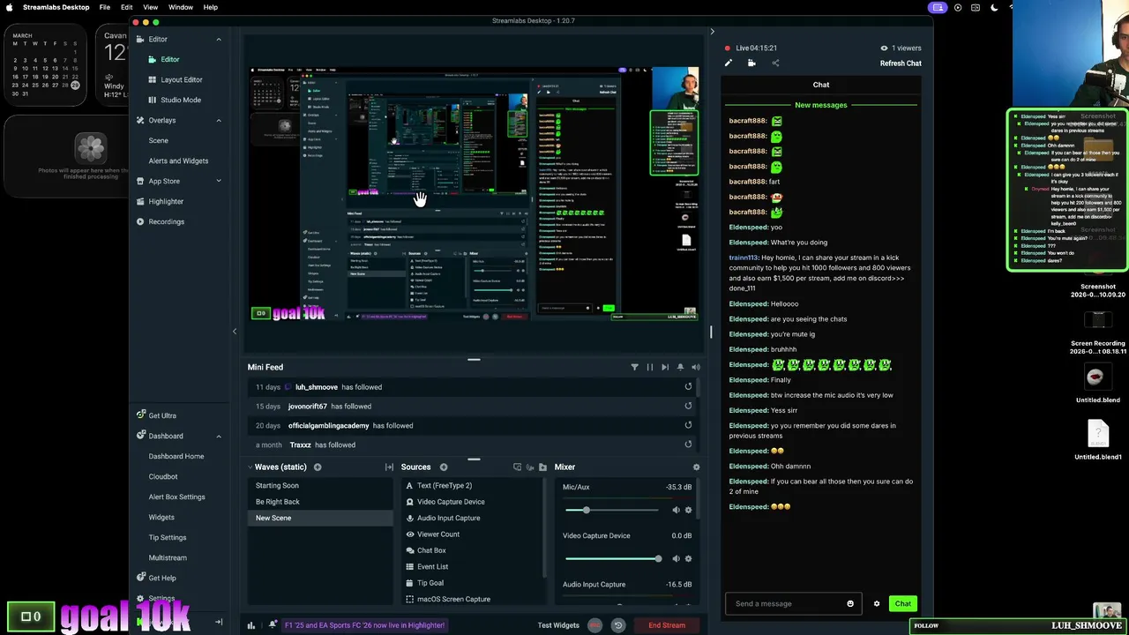Screen dimensions: 1129x635
Task: Add a source folder icon
Action: pos(542,467)
